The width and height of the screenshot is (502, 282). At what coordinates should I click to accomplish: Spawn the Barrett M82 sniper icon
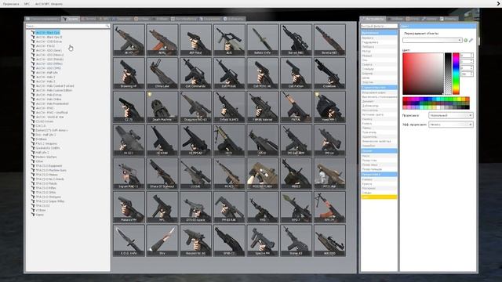pos(296,40)
